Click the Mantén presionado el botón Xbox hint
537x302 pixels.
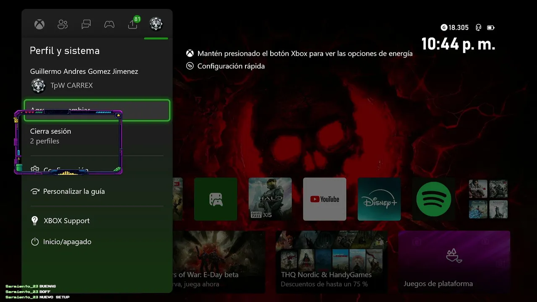(300, 54)
